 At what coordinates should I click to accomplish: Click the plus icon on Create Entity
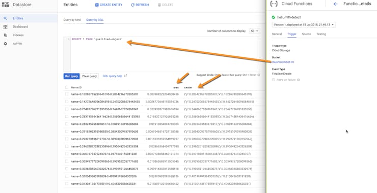click(97, 5)
